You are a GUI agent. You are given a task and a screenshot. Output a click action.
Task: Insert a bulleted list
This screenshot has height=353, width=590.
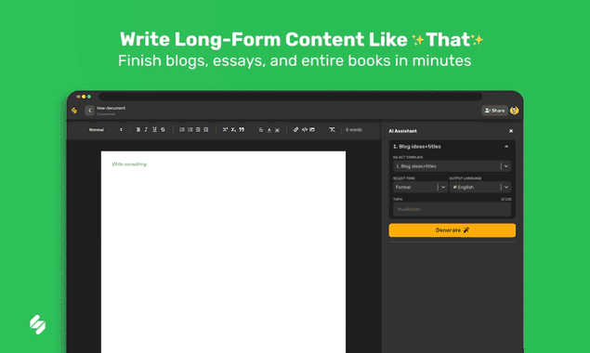tap(190, 129)
